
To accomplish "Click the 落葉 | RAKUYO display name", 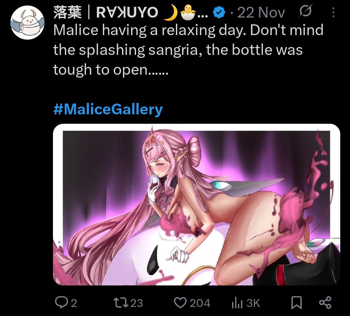I will [106, 12].
